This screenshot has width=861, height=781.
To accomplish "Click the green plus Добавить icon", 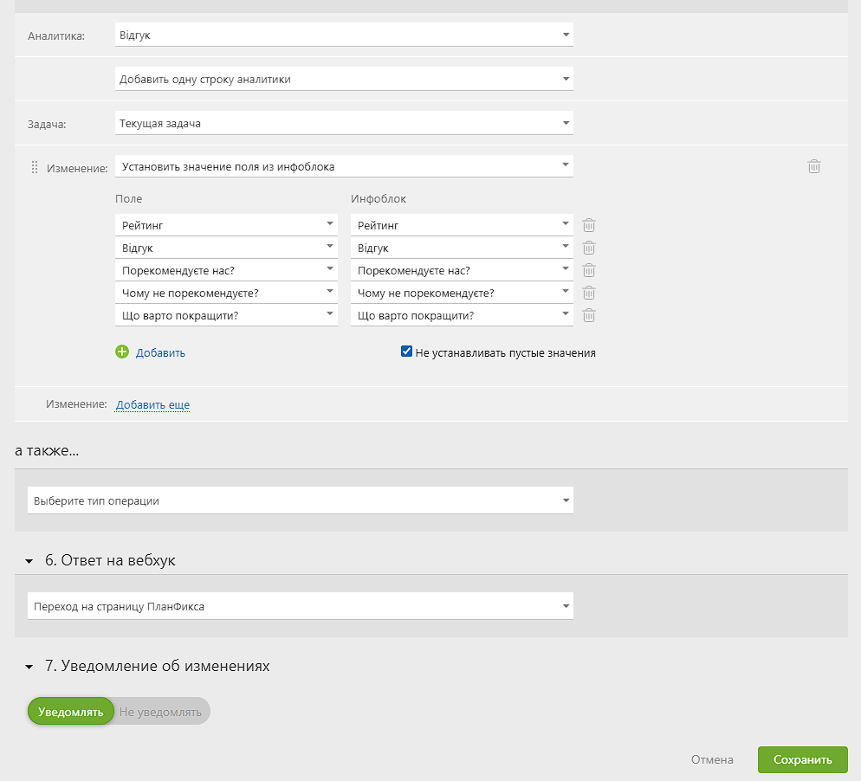I will [122, 352].
